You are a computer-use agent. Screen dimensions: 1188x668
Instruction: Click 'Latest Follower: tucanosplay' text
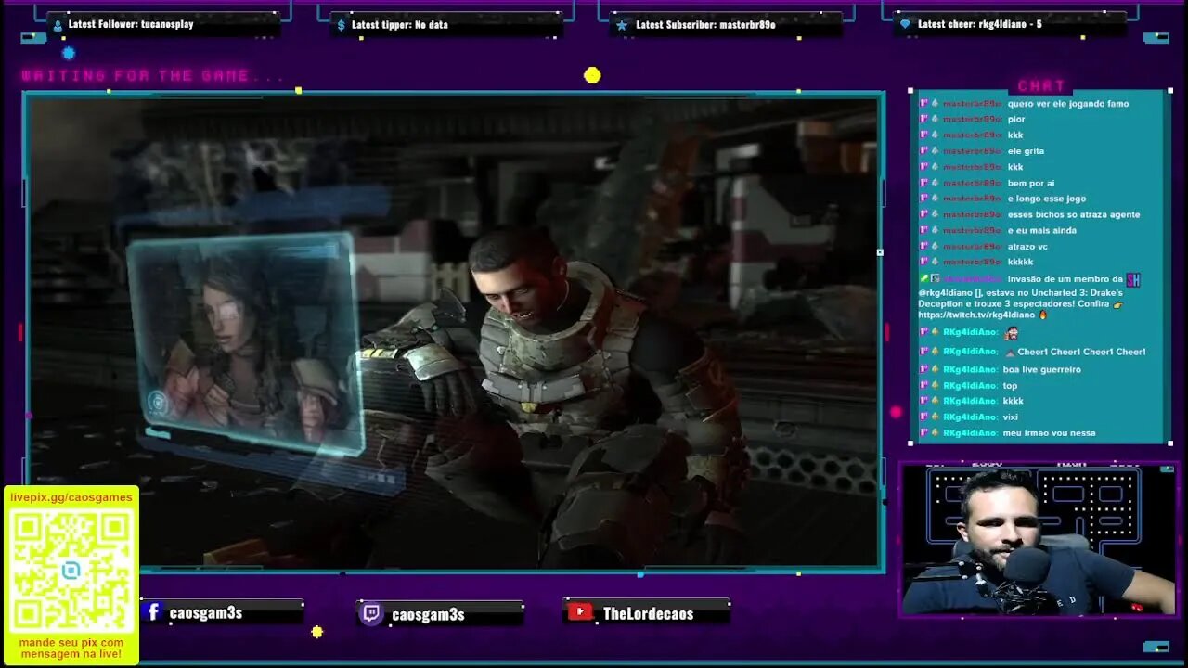click(x=131, y=24)
